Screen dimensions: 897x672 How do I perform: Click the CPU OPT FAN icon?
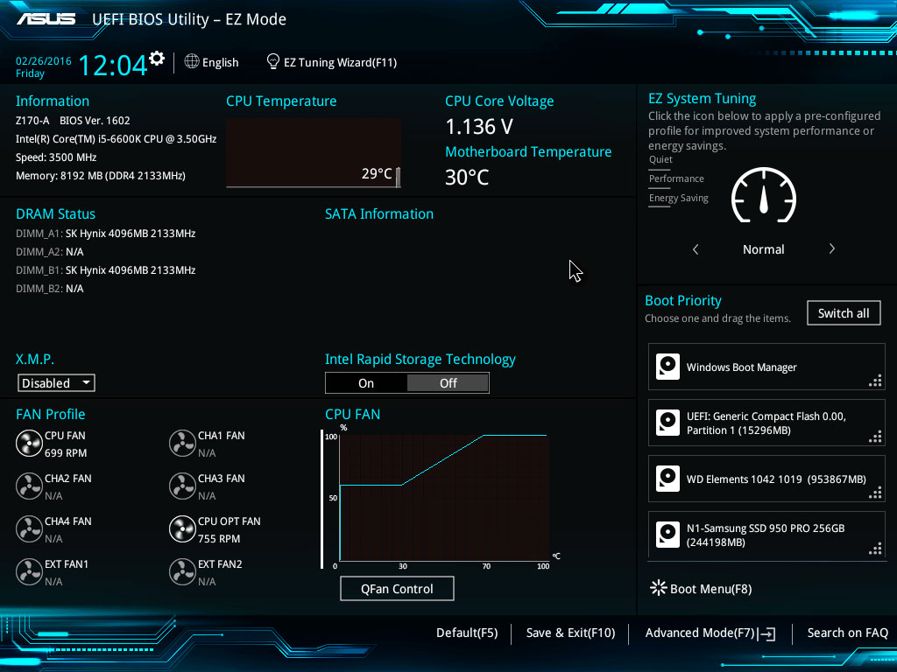182,529
